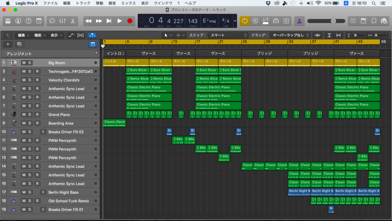The image size is (392, 221).
Task: Open the Toolbar tray icon
Action: click(39, 21)
